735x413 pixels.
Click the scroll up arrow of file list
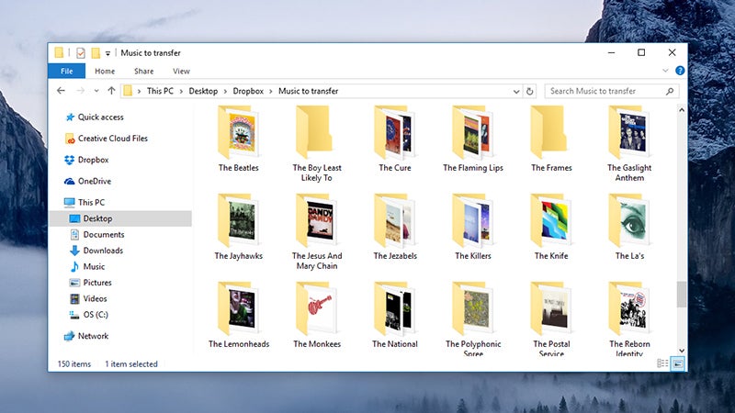tap(682, 110)
